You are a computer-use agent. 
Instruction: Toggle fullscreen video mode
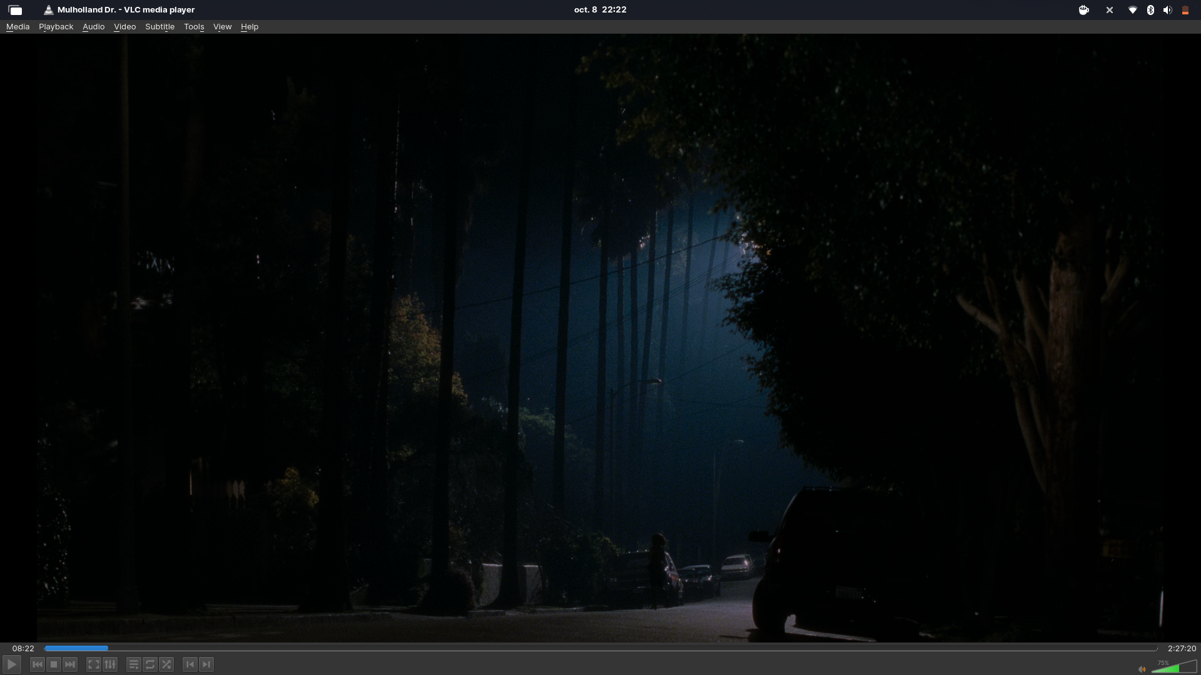point(93,664)
